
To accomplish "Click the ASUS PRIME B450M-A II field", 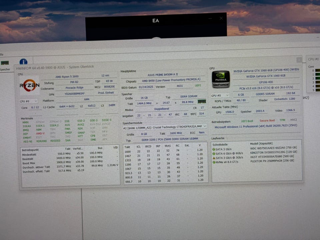I will 163,75.
